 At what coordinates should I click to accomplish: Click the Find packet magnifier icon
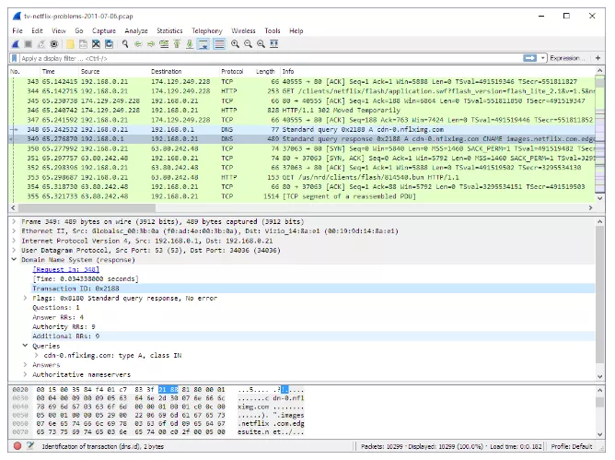coord(124,43)
